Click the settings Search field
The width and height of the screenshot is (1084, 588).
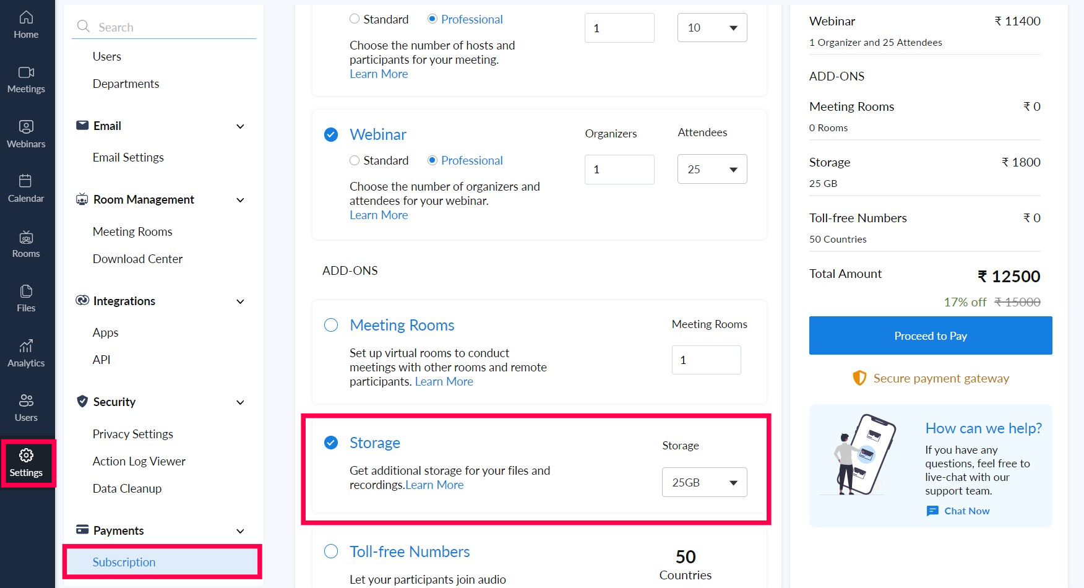(173, 27)
